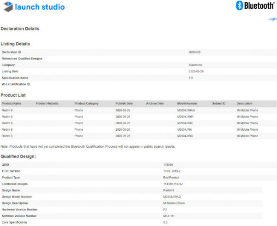Screen dimensions: 277x226
Task: Click the Description column header
Action: (x=245, y=104)
